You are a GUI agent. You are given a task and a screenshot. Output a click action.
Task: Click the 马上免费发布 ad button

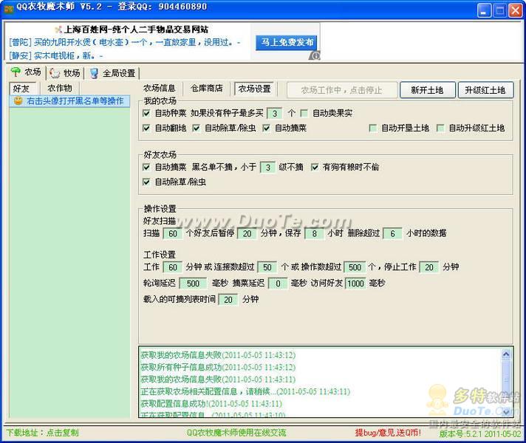(x=286, y=43)
